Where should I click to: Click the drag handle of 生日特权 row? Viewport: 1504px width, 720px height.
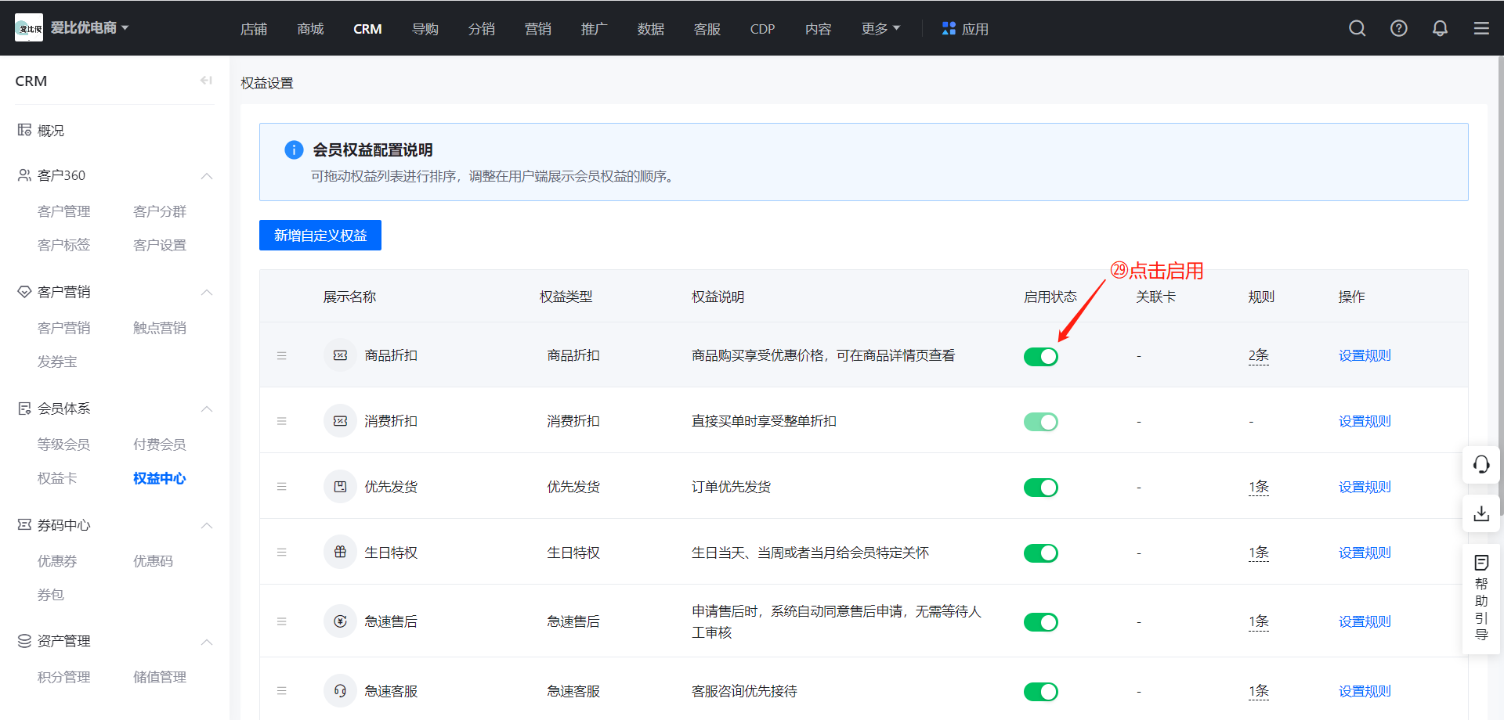click(x=282, y=553)
